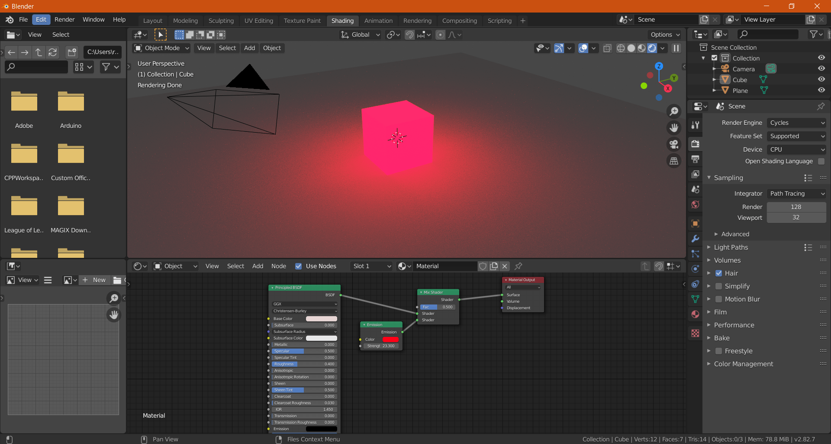The height and width of the screenshot is (444, 831).
Task: Switch viewport to Wireframe shading
Action: 621,48
